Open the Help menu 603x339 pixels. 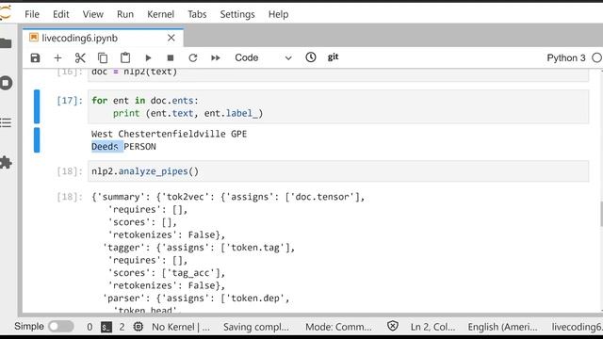pyautogui.click(x=278, y=14)
